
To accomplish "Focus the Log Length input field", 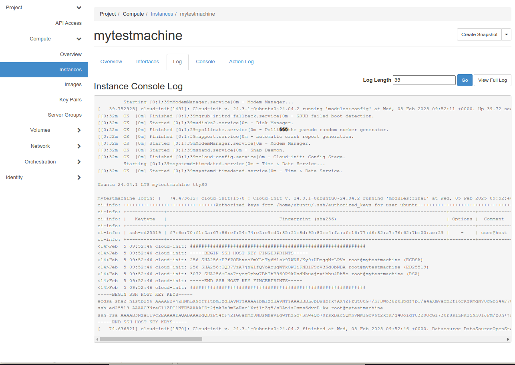I will click(x=424, y=80).
